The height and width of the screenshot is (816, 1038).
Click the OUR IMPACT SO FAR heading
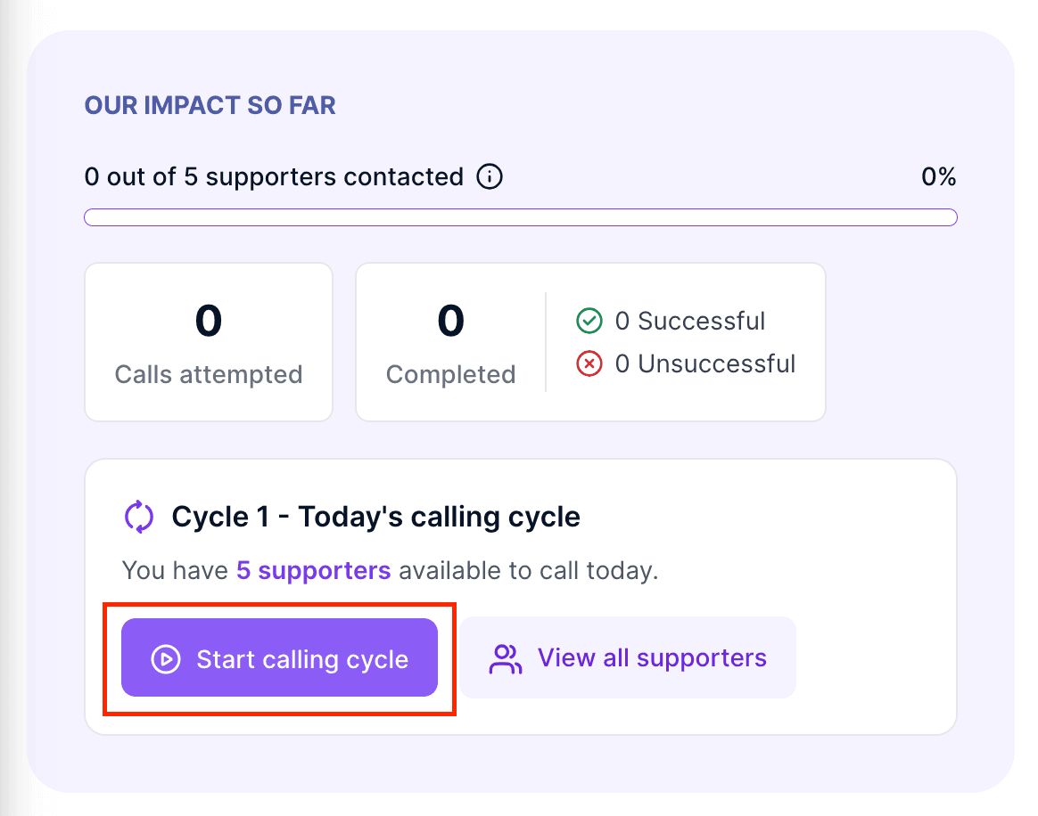coord(210,105)
